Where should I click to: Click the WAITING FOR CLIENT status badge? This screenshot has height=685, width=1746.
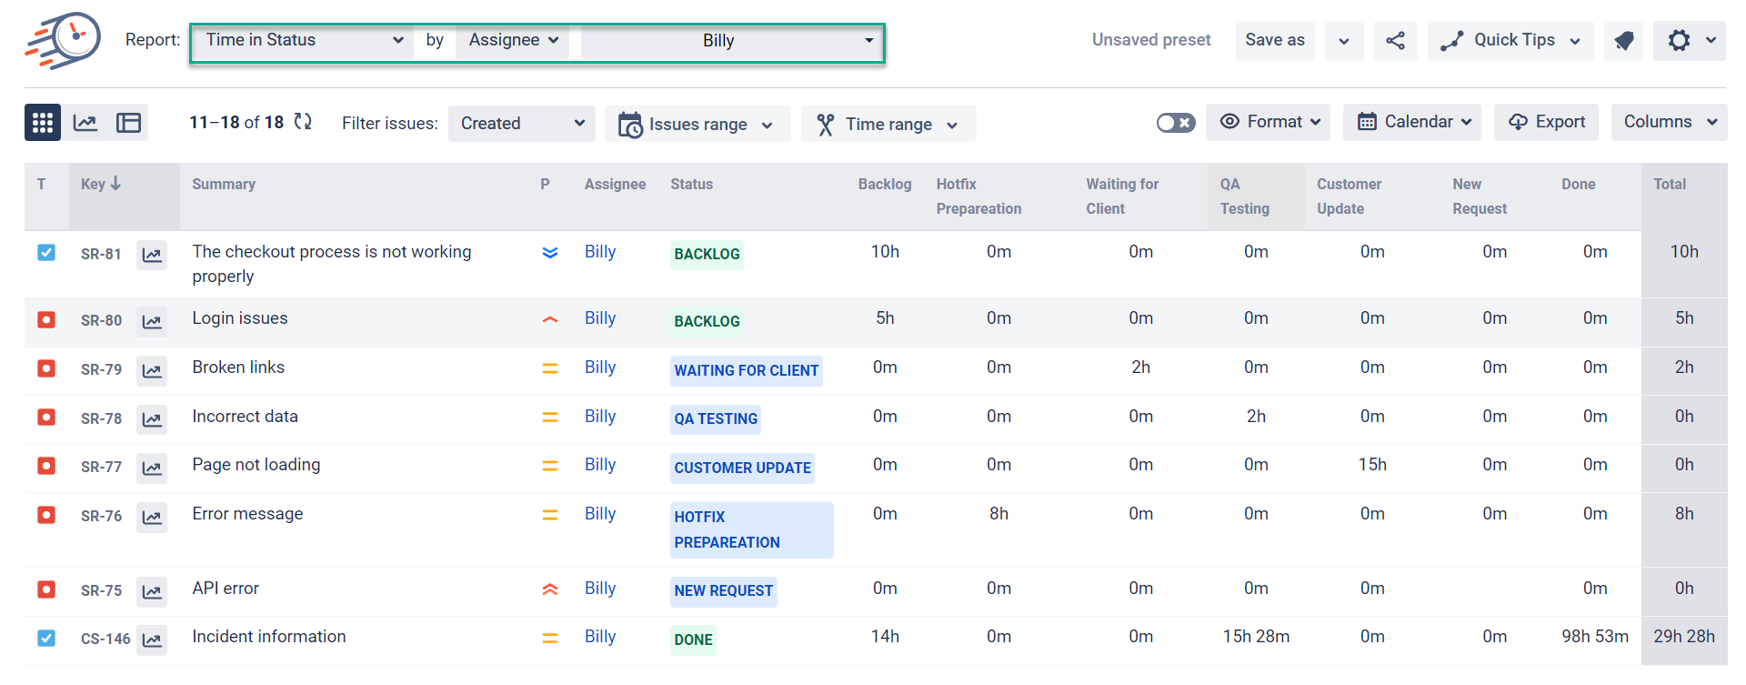(746, 370)
